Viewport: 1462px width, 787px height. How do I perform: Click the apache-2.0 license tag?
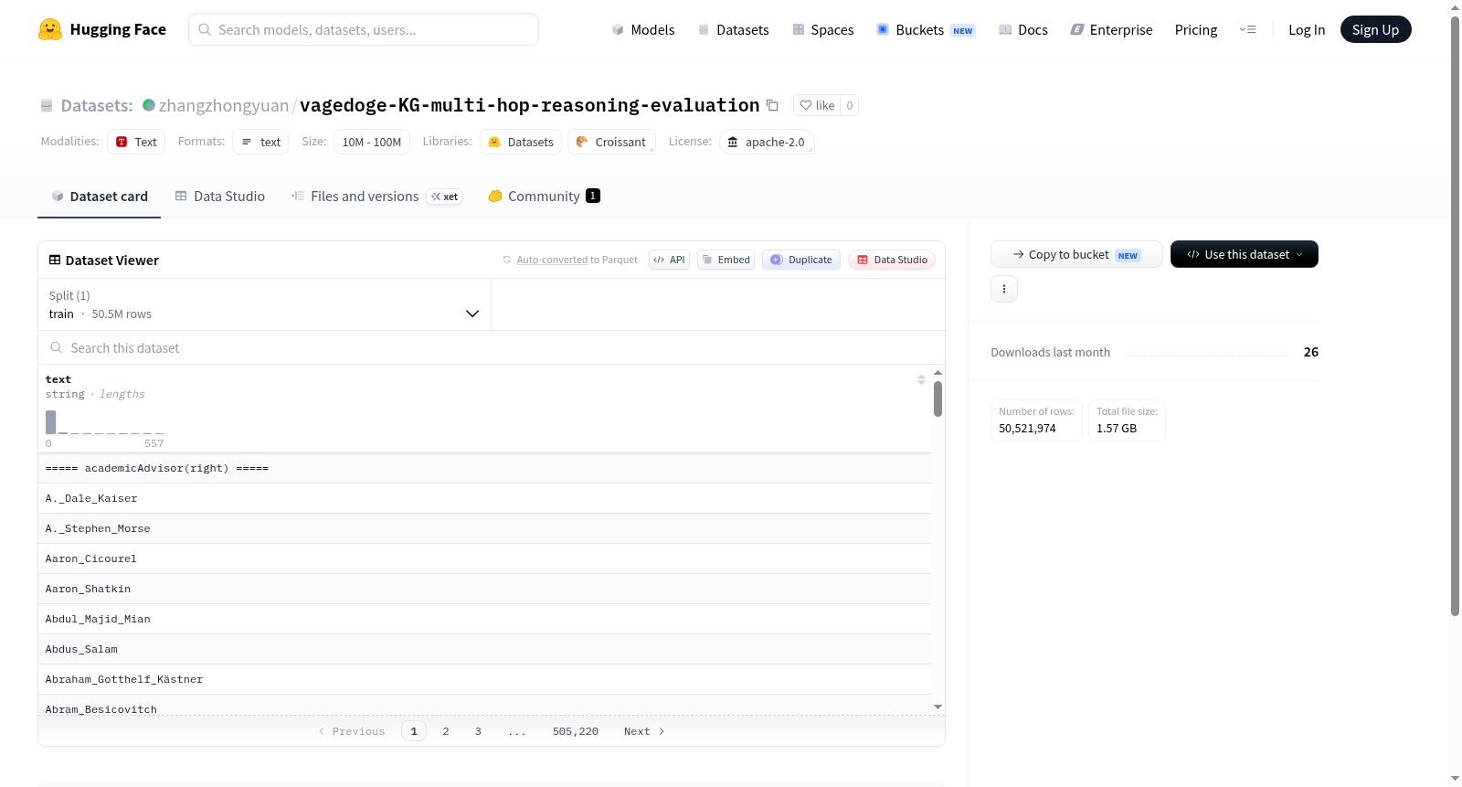pos(767,142)
